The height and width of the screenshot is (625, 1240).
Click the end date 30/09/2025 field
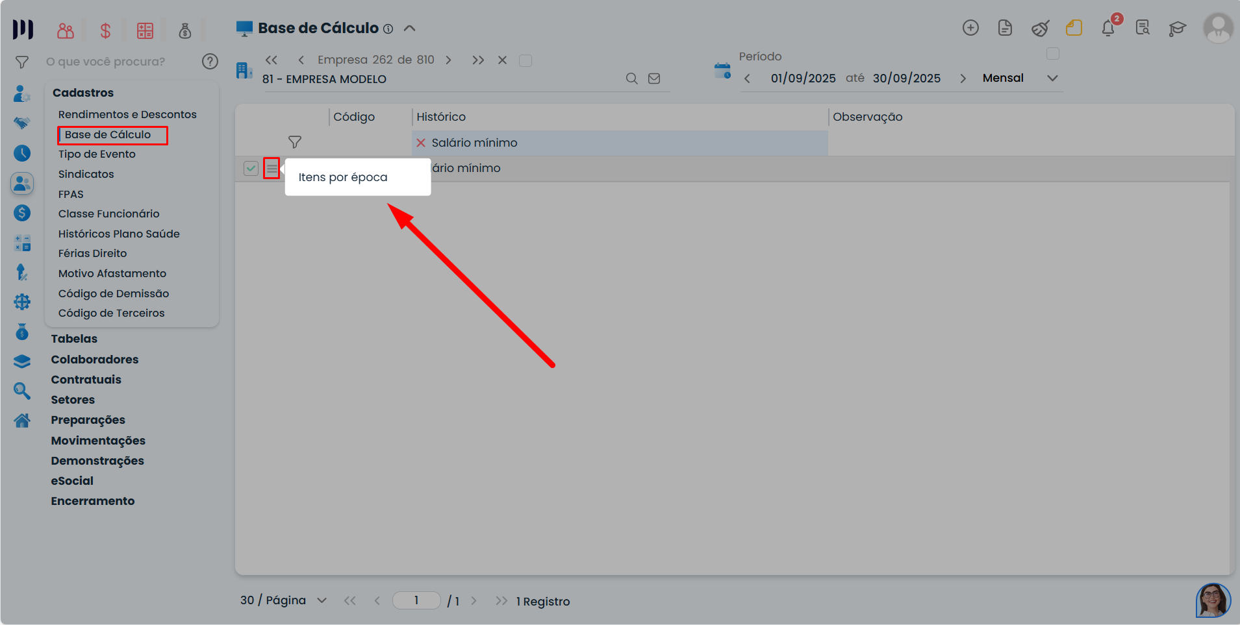coord(907,78)
